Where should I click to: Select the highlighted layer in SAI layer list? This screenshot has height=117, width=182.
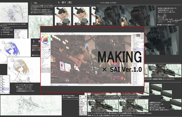tap(138, 49)
